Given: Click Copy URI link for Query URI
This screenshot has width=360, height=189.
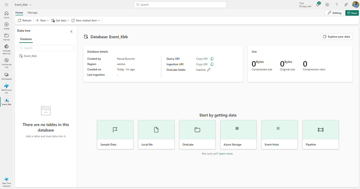Looking at the screenshot, I should point(202,58).
